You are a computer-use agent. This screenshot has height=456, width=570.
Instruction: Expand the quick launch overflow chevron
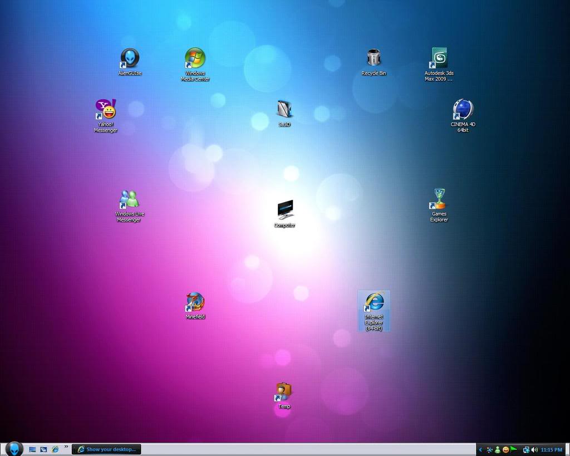tap(66, 447)
